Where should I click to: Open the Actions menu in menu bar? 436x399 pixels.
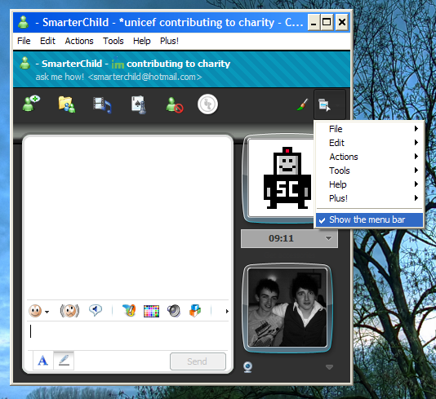tap(79, 41)
